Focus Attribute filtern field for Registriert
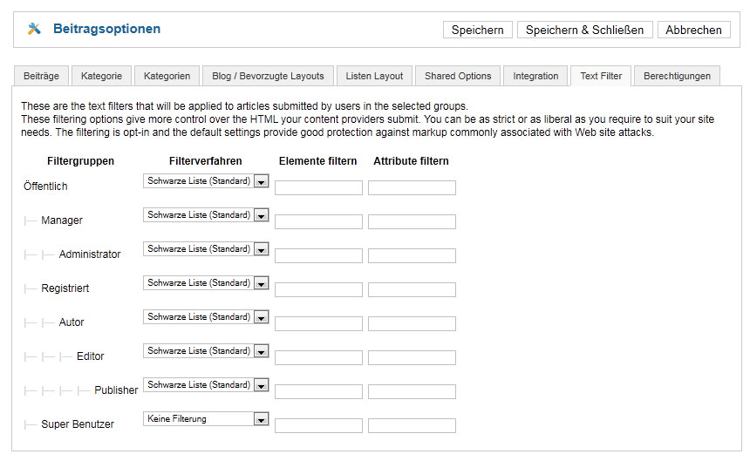Image resolution: width=750 pixels, height=461 pixels. point(412,290)
